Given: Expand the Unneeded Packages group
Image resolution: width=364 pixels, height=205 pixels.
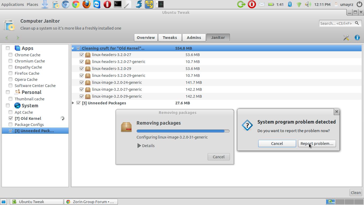Looking at the screenshot, I should (73, 103).
